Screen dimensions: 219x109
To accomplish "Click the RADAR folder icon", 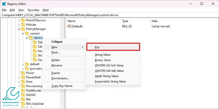I will click(x=23, y=95).
